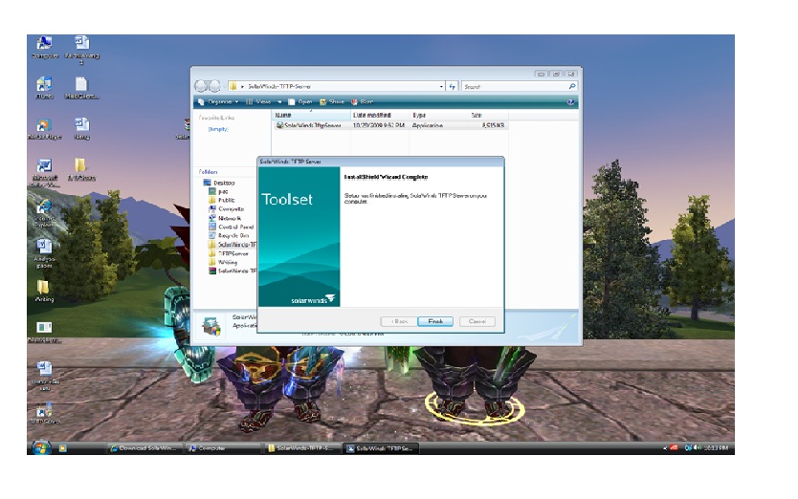This screenshot has height=499, width=798.
Task: Select Computer in the Folders tree
Action: point(227,209)
